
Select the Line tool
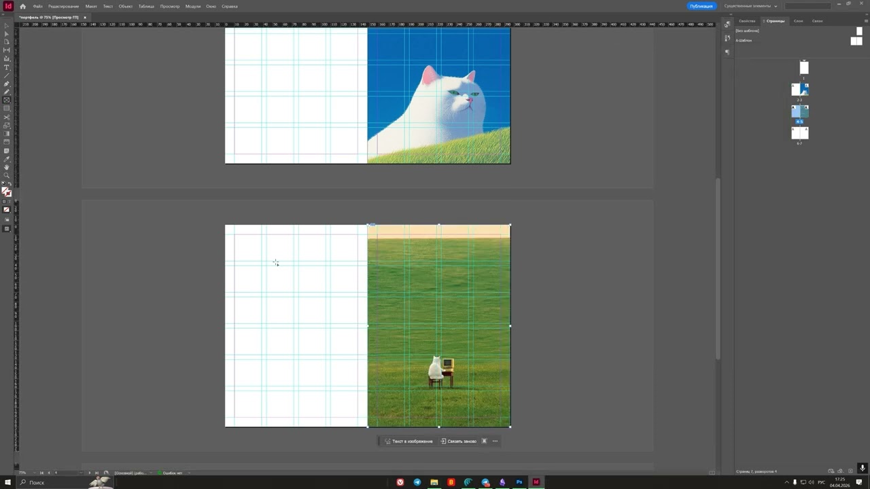[x=7, y=75]
